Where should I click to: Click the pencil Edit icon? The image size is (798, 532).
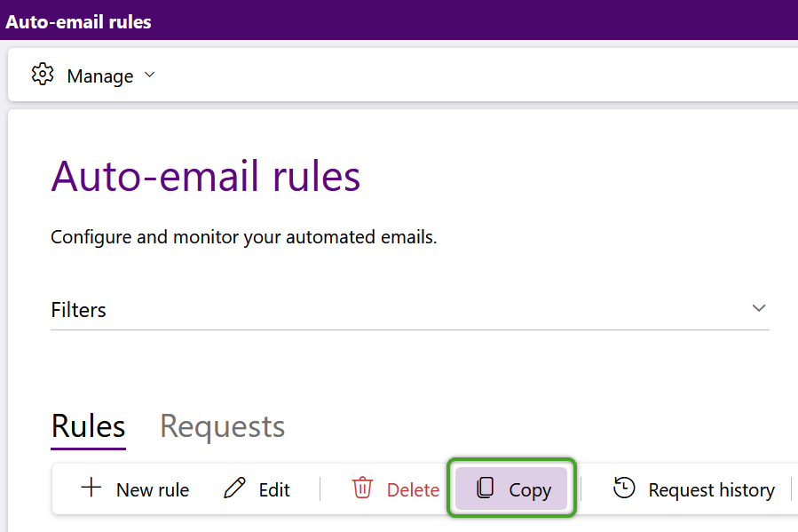234,488
